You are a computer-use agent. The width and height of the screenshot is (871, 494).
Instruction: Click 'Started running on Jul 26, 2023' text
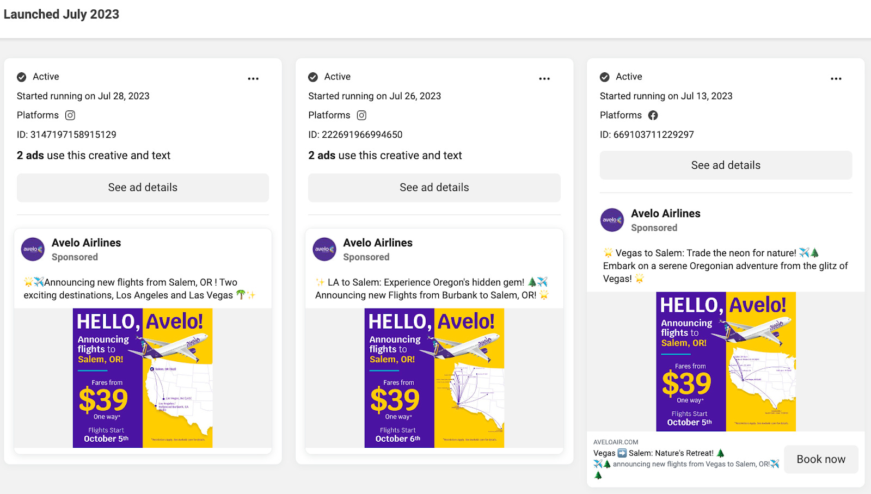(375, 96)
